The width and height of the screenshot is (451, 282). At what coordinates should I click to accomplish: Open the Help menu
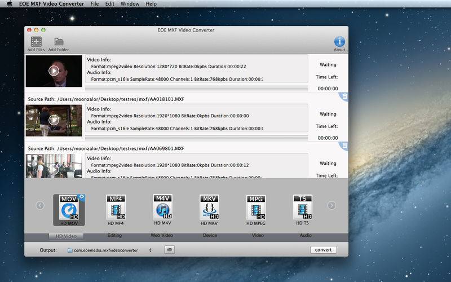(151, 4)
